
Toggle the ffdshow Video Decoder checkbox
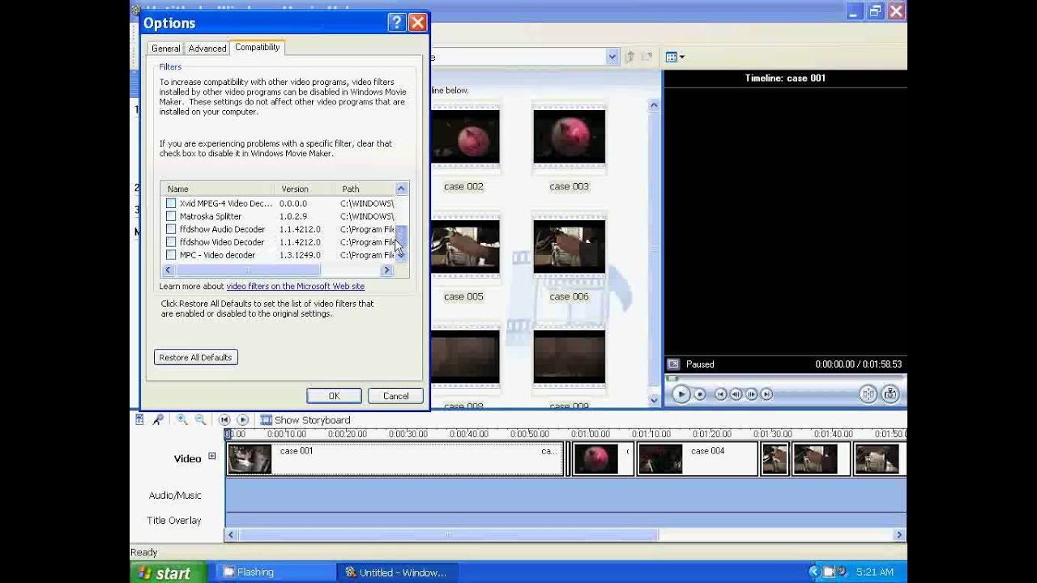pos(171,242)
